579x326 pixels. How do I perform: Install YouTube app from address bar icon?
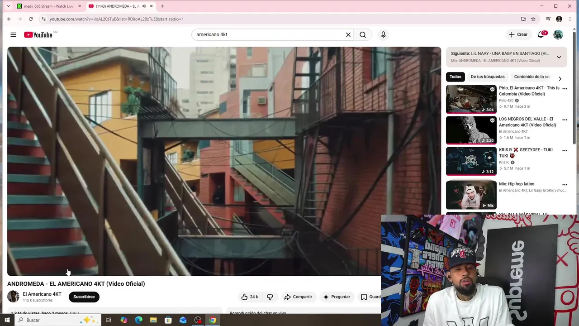click(x=523, y=19)
